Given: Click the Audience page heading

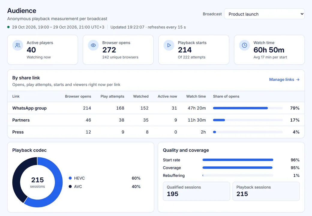Looking at the screenshot, I should 22,11.
